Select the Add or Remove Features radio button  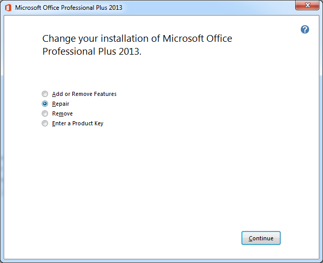[x=45, y=94]
